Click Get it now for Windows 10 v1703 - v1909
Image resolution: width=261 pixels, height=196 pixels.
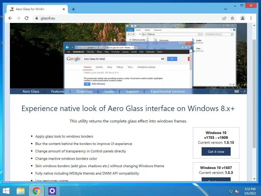pos(216,152)
